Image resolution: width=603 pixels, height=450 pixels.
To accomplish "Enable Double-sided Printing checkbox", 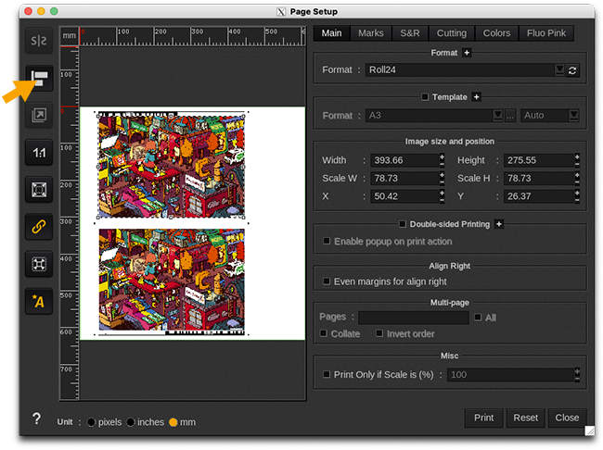I will [x=403, y=224].
